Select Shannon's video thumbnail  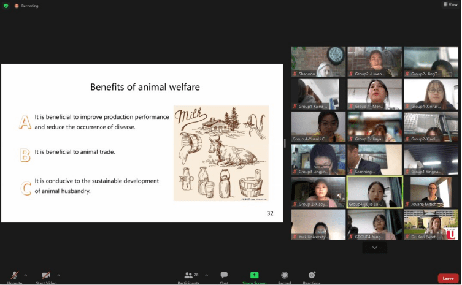[x=318, y=61]
